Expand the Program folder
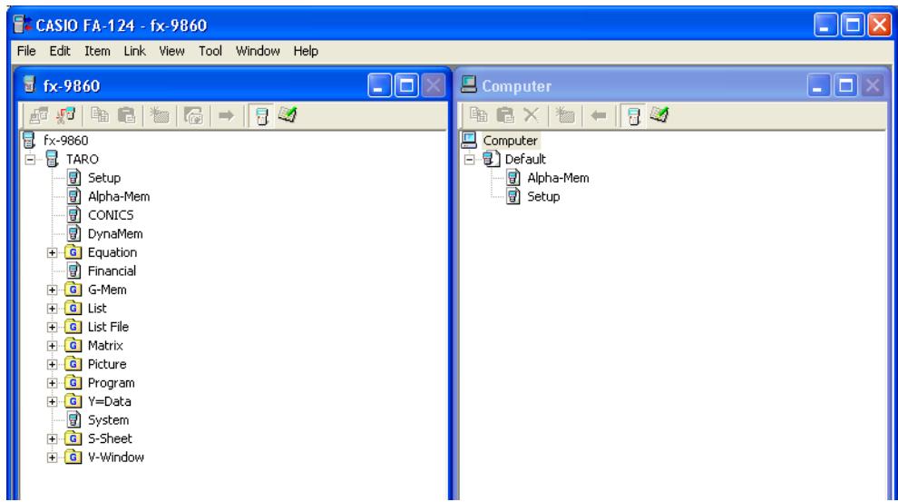This screenshot has width=898, height=502. coord(52,383)
